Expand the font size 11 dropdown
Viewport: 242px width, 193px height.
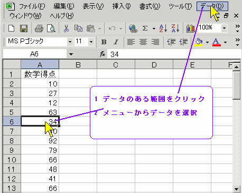click(91, 42)
